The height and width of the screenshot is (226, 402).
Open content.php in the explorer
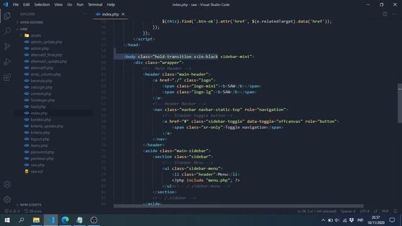[41, 94]
